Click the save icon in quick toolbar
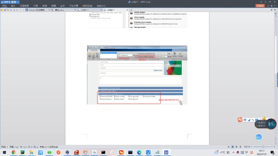The width and height of the screenshot is (278, 156). pyautogui.click(x=5, y=10)
